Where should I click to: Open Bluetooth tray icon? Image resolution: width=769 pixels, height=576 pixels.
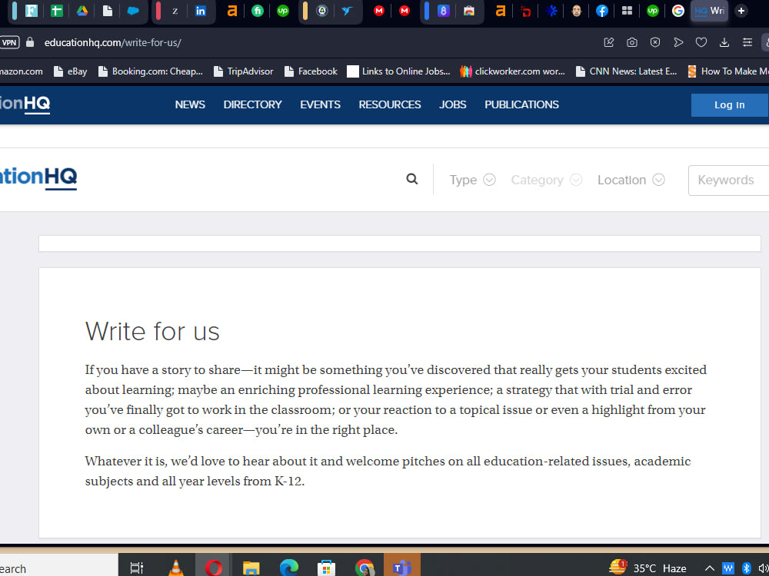(747, 568)
